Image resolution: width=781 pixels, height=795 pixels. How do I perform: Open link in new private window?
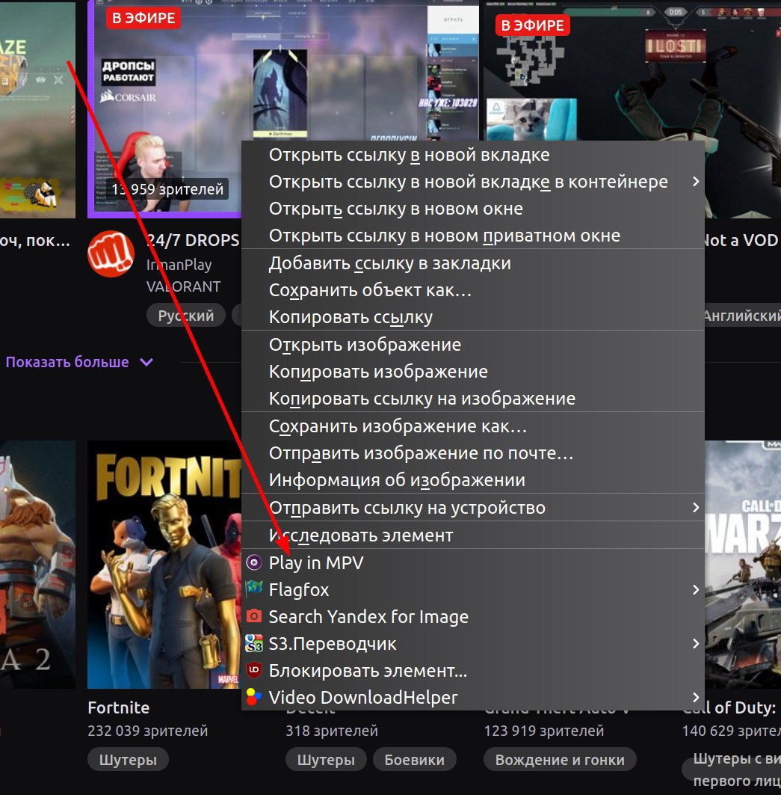point(473,236)
